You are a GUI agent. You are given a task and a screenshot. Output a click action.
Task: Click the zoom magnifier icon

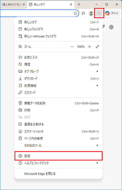(x=20, y=47)
